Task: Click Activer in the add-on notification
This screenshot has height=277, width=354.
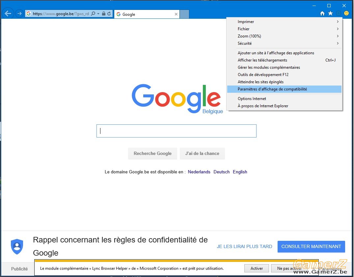Action: pyautogui.click(x=257, y=268)
